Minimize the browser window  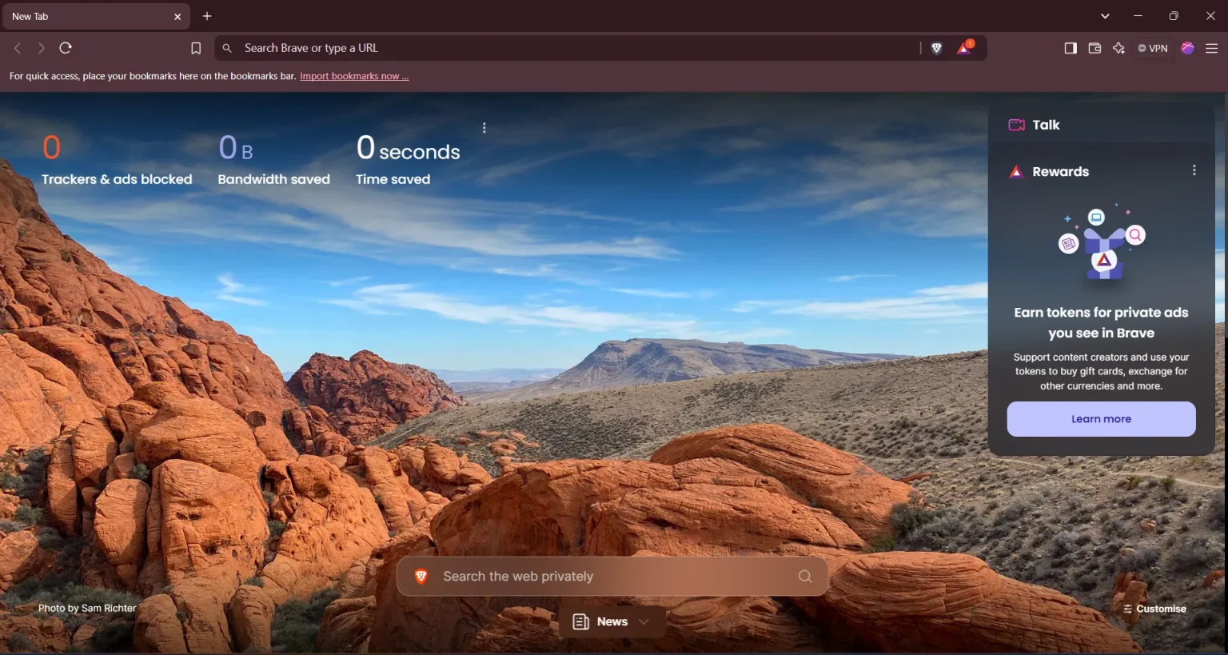(x=1138, y=16)
